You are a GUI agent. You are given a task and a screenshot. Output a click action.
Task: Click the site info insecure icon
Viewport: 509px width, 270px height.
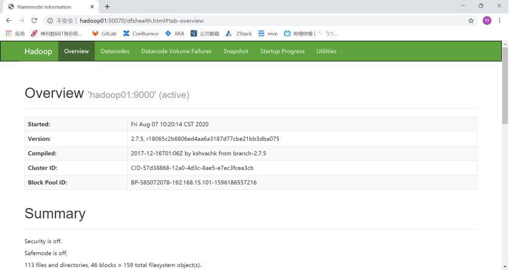click(50, 21)
